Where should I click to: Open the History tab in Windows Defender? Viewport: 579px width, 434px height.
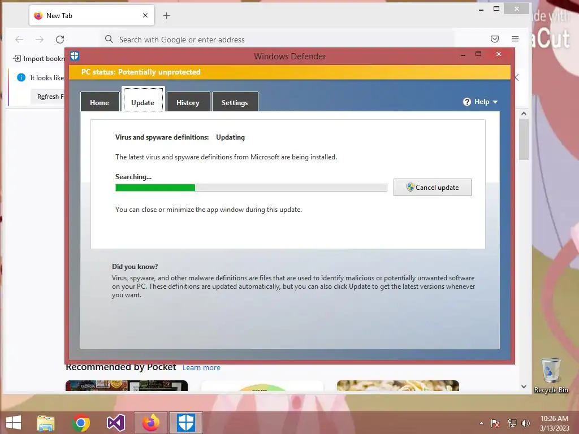point(188,102)
